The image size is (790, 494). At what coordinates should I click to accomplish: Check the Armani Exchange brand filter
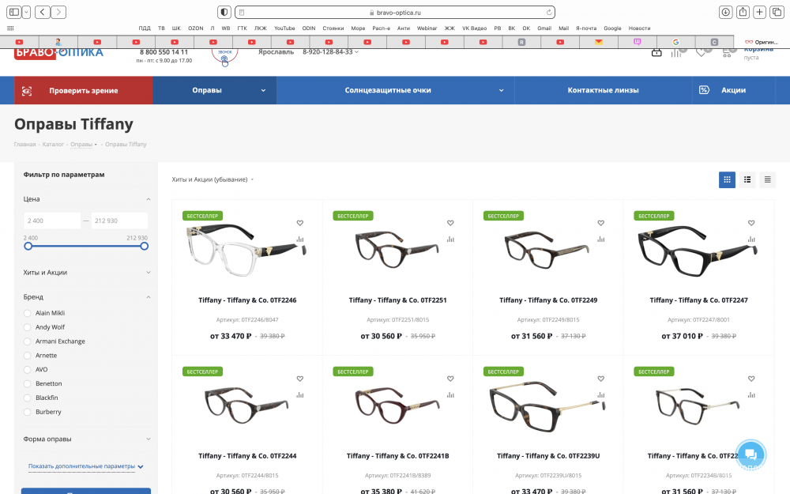27,341
